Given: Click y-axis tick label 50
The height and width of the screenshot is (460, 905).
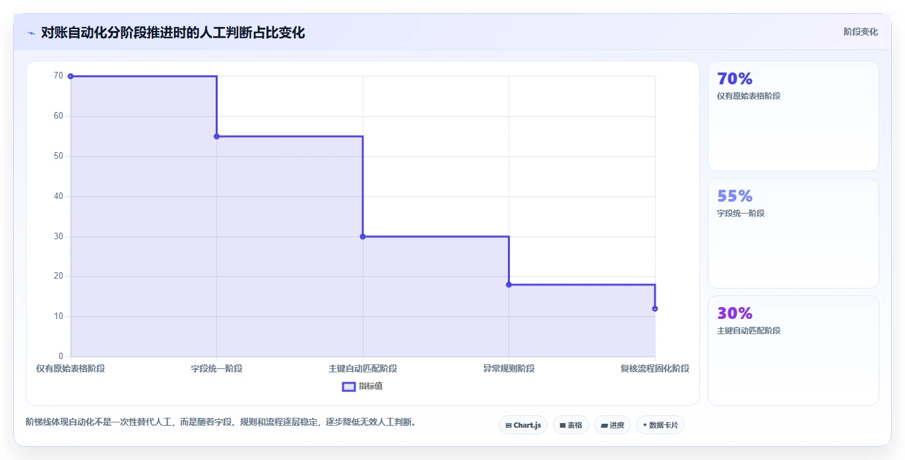Looking at the screenshot, I should click(59, 156).
